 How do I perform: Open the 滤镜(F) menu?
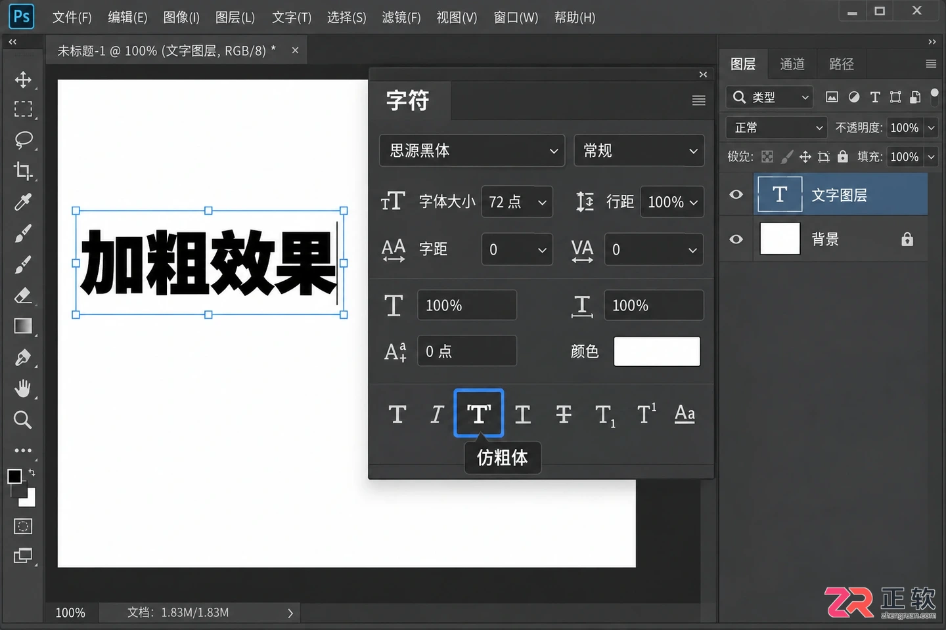401,18
